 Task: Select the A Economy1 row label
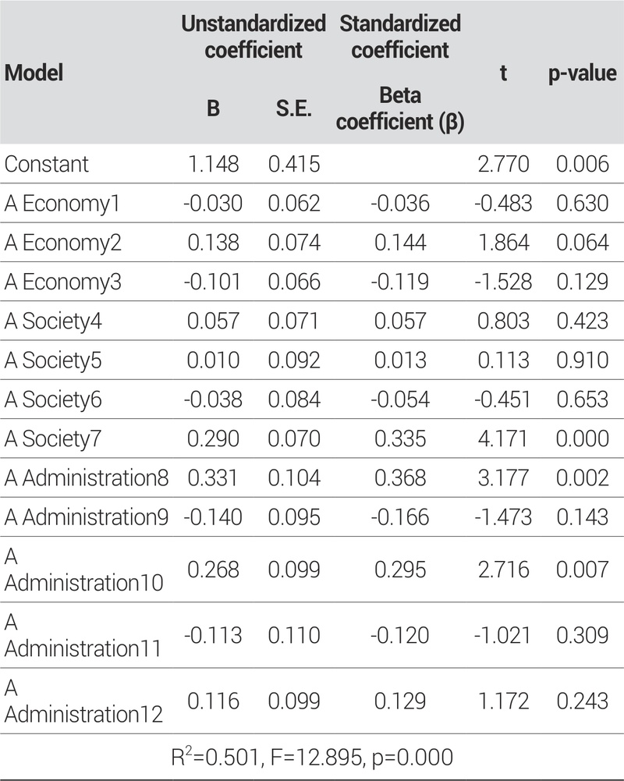click(x=62, y=203)
